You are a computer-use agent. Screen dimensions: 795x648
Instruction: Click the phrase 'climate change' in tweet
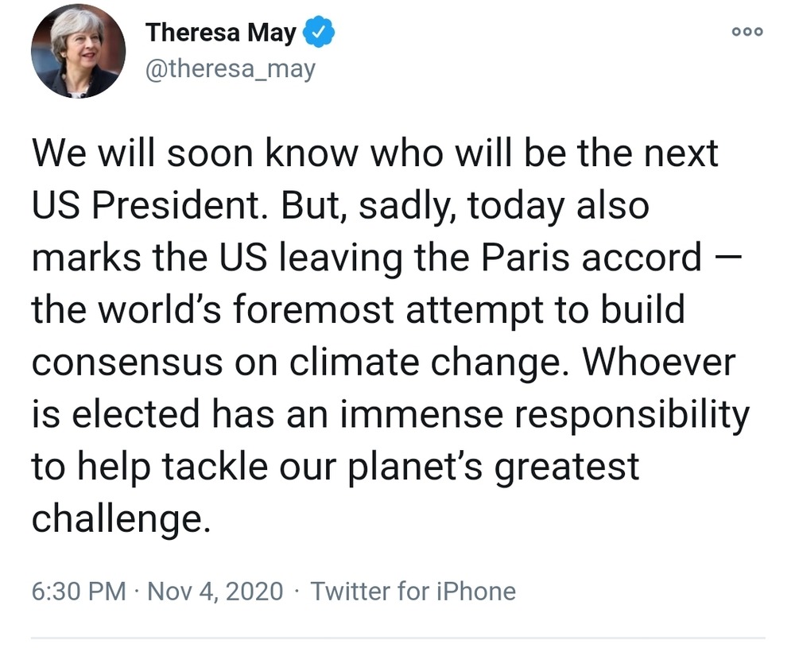point(429,363)
